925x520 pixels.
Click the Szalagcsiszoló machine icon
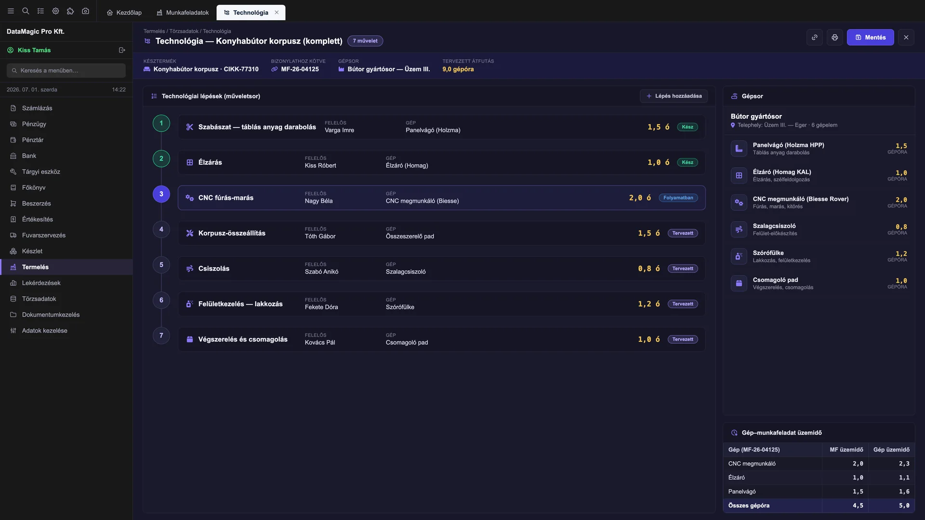(739, 230)
